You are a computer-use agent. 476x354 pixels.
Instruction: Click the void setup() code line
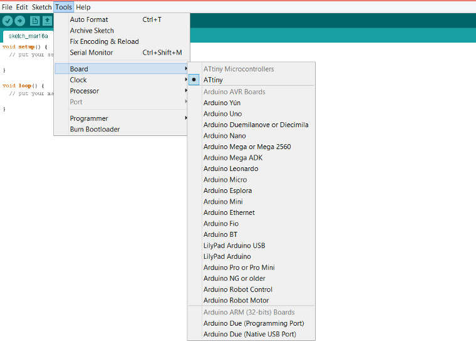tap(25, 47)
